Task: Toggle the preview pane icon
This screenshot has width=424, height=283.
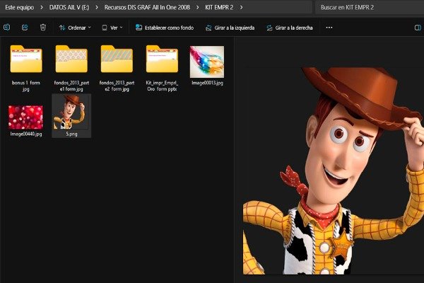Action: click(x=418, y=28)
